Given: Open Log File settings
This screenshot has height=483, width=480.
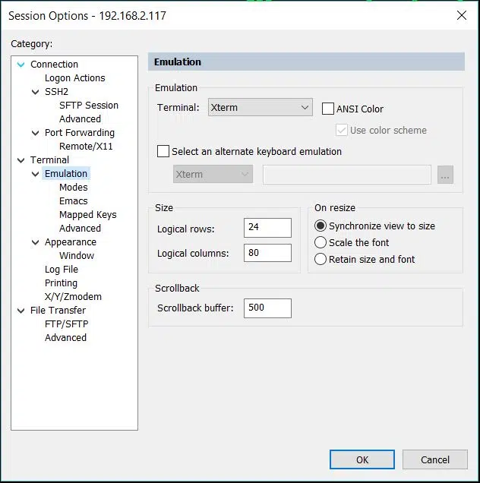Looking at the screenshot, I should [x=62, y=270].
